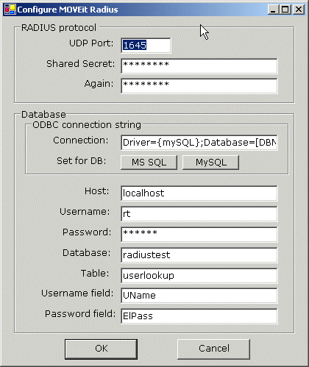Click the Table field with userlookup
Image resolution: width=309 pixels, height=367 pixels.
point(199,276)
